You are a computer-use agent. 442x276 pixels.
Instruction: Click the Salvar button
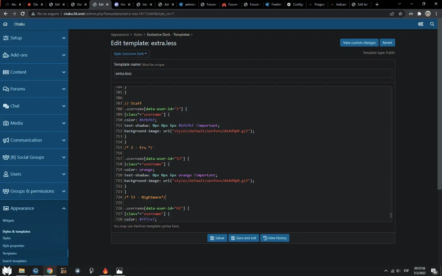pos(217,238)
